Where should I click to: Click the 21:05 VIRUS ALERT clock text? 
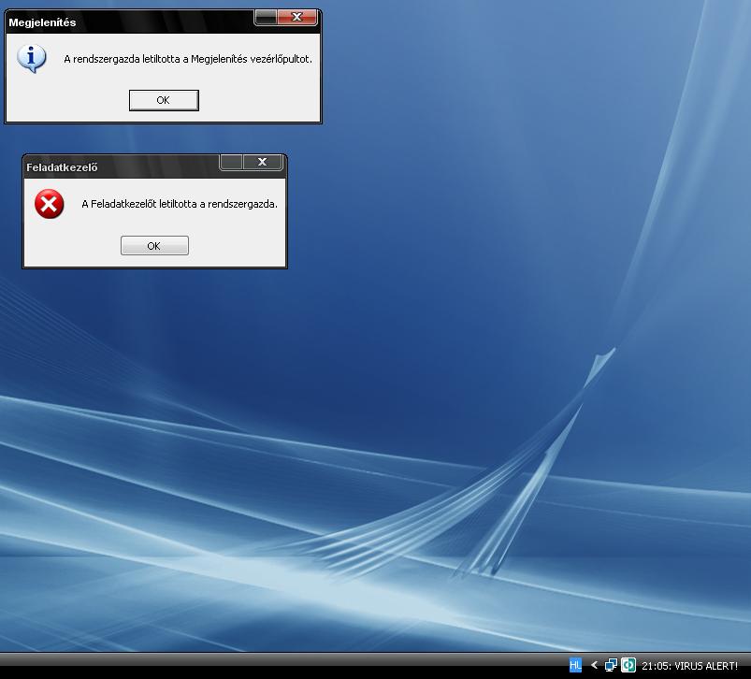pyautogui.click(x=689, y=666)
